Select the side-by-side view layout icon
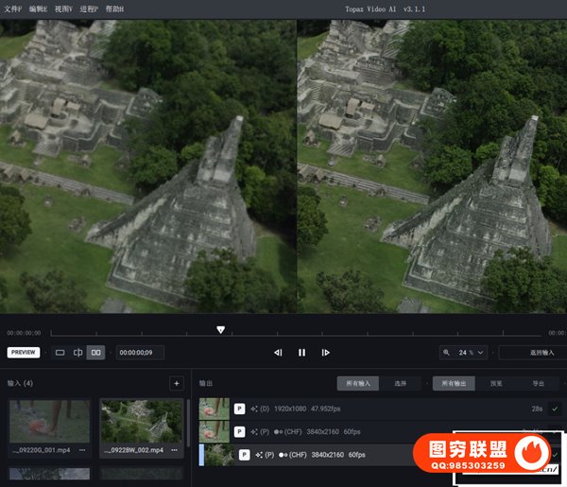The image size is (567, 487). click(95, 353)
